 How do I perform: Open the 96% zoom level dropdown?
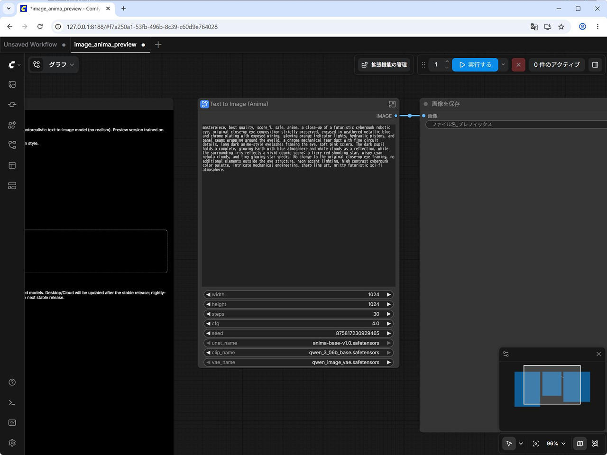pyautogui.click(x=556, y=444)
